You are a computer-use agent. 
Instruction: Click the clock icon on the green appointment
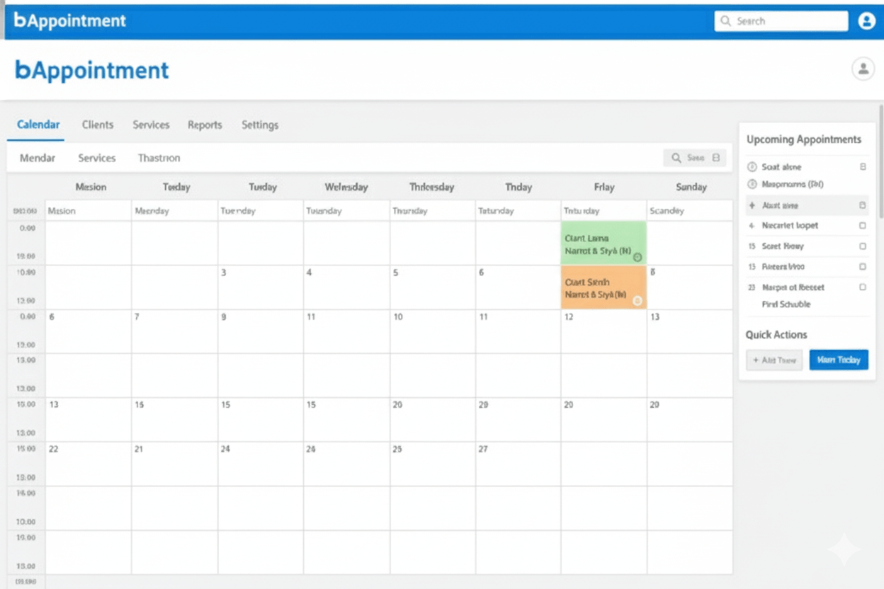[x=637, y=257]
